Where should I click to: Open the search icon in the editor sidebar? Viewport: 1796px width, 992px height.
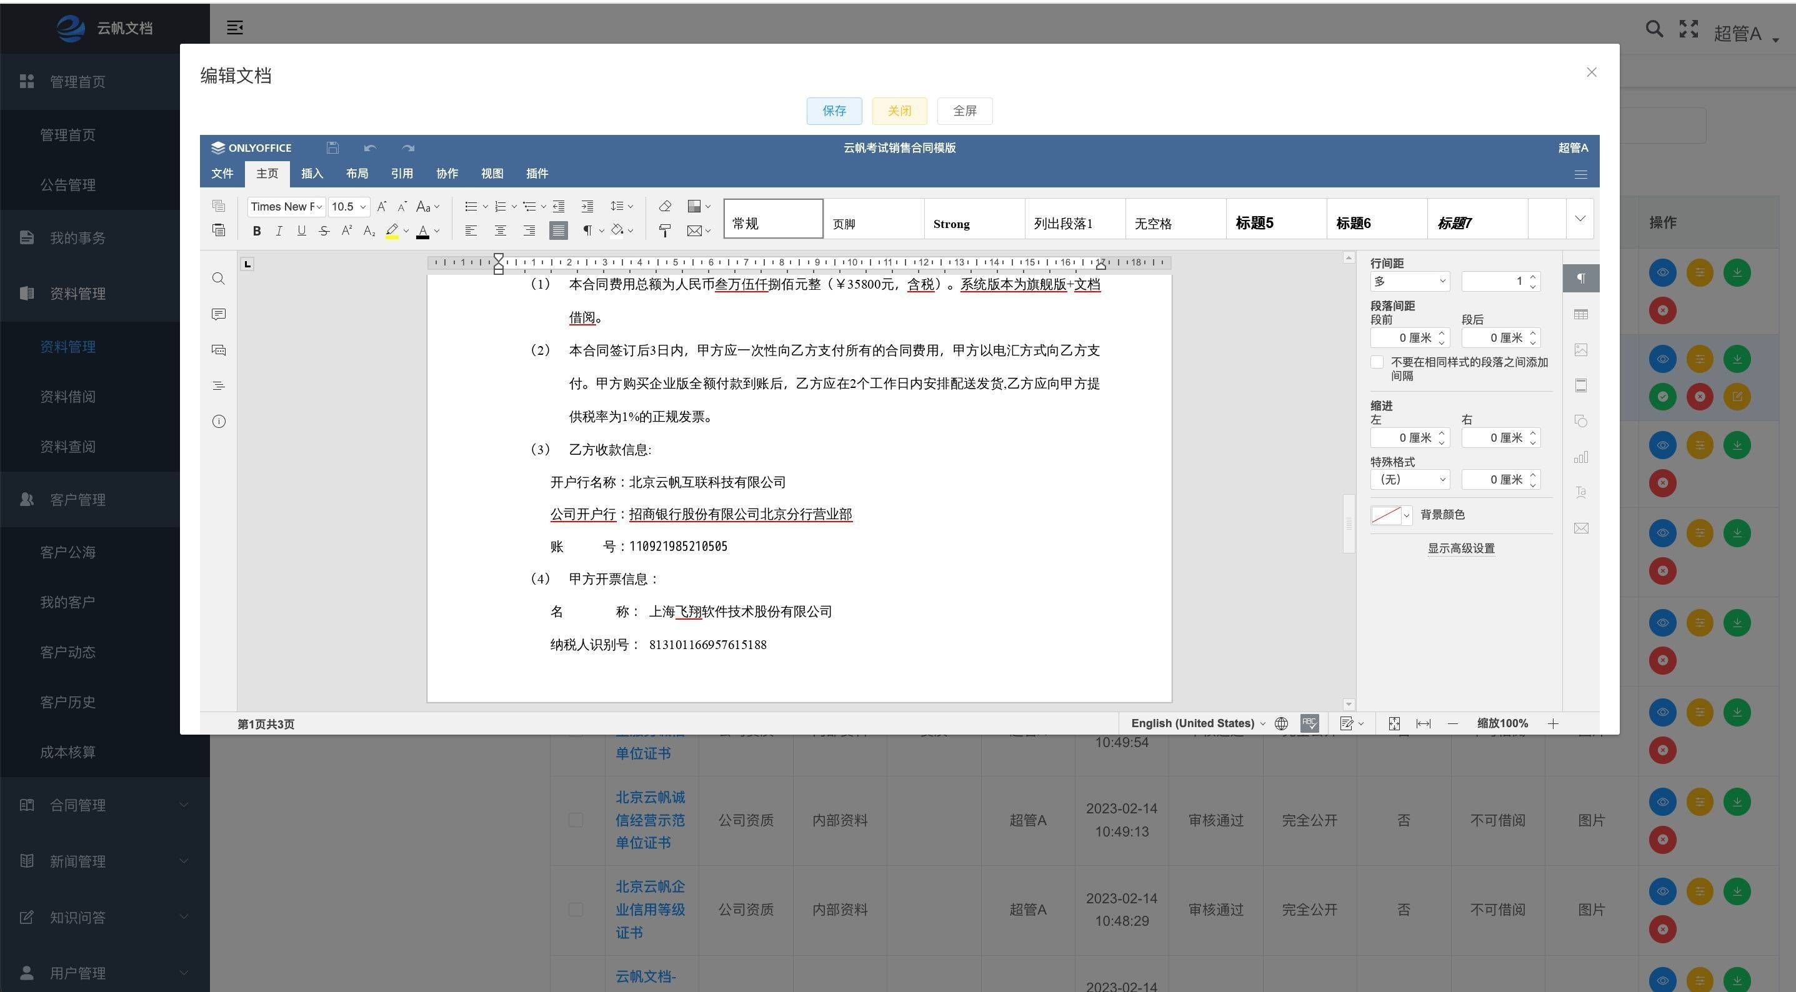tap(218, 278)
